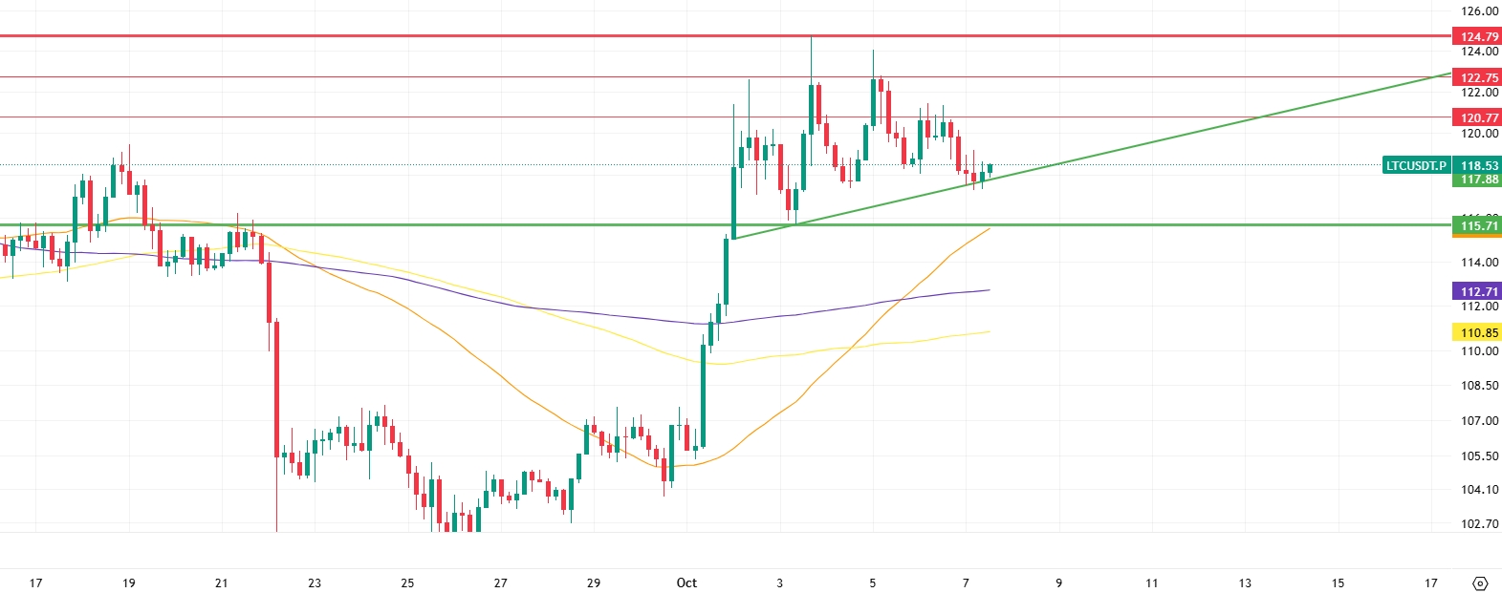Select the thick red 124.79 resistance line

point(382,36)
